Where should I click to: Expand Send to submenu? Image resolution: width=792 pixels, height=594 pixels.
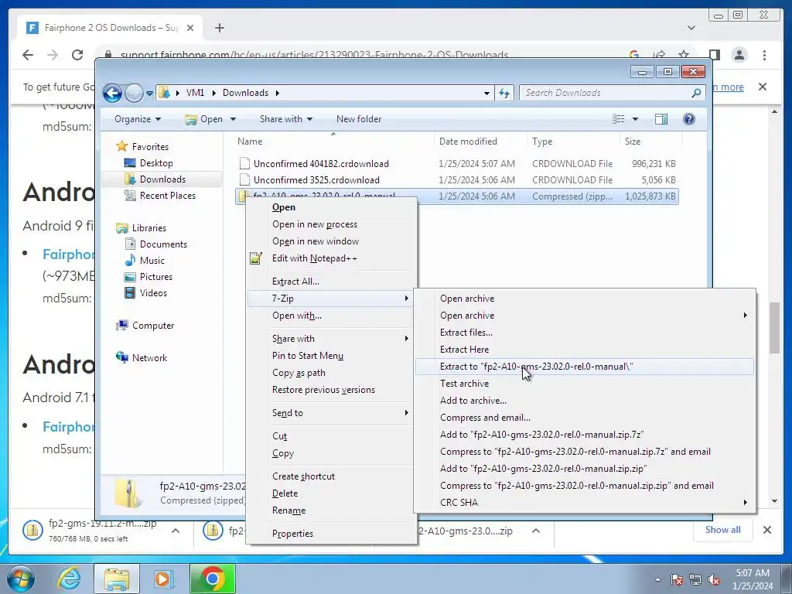(331, 413)
